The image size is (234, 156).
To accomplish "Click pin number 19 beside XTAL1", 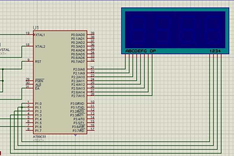I will [28, 33].
